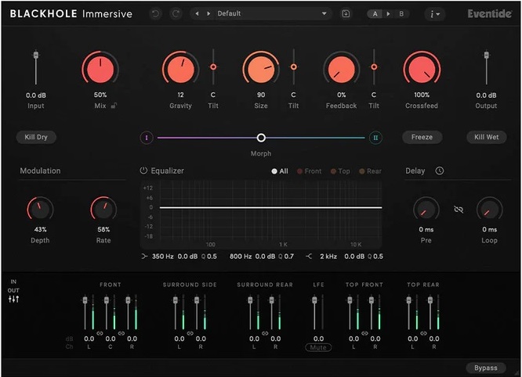Toggle Surround Rear link icon
This screenshot has width=522, height=377.
point(265,333)
